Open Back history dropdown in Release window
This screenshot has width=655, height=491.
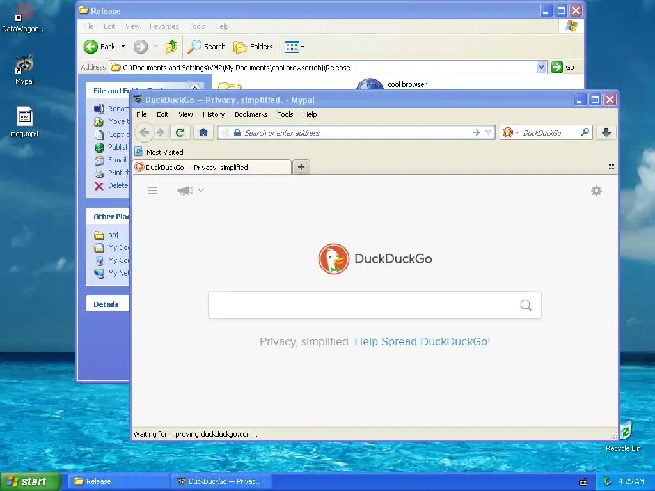tap(123, 47)
